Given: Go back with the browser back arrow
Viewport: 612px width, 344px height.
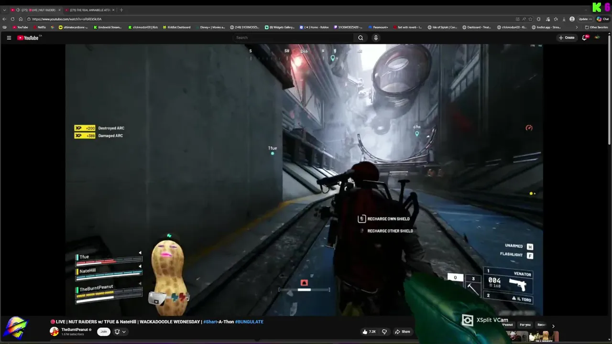Looking at the screenshot, I should point(5,19).
